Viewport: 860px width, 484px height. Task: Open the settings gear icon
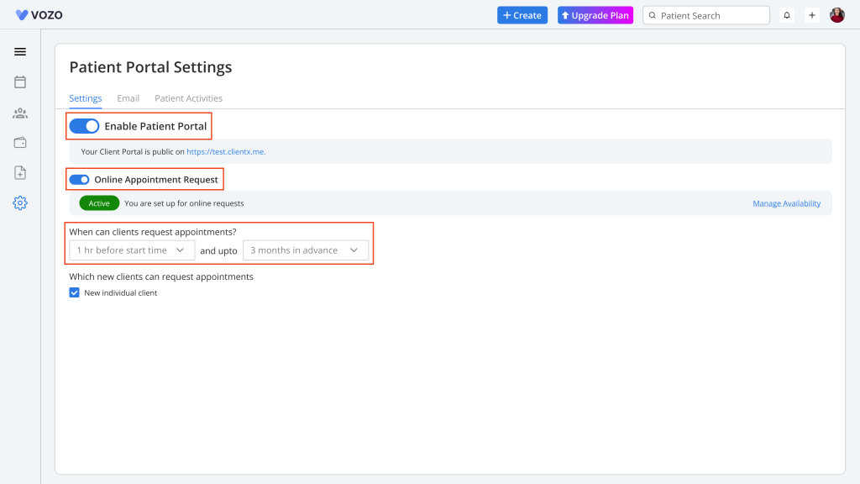click(x=20, y=203)
